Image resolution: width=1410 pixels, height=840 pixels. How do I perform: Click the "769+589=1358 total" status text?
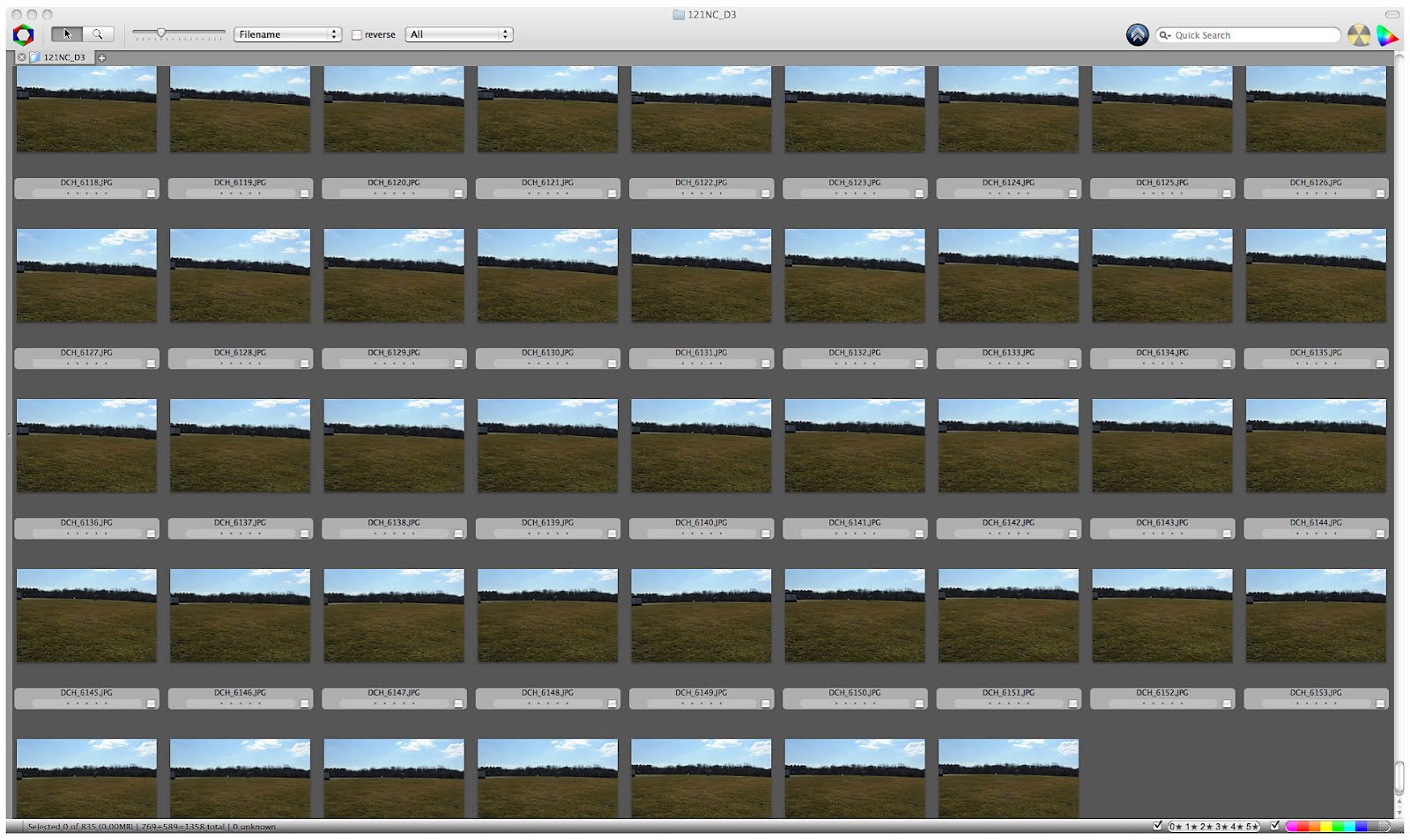[182, 827]
